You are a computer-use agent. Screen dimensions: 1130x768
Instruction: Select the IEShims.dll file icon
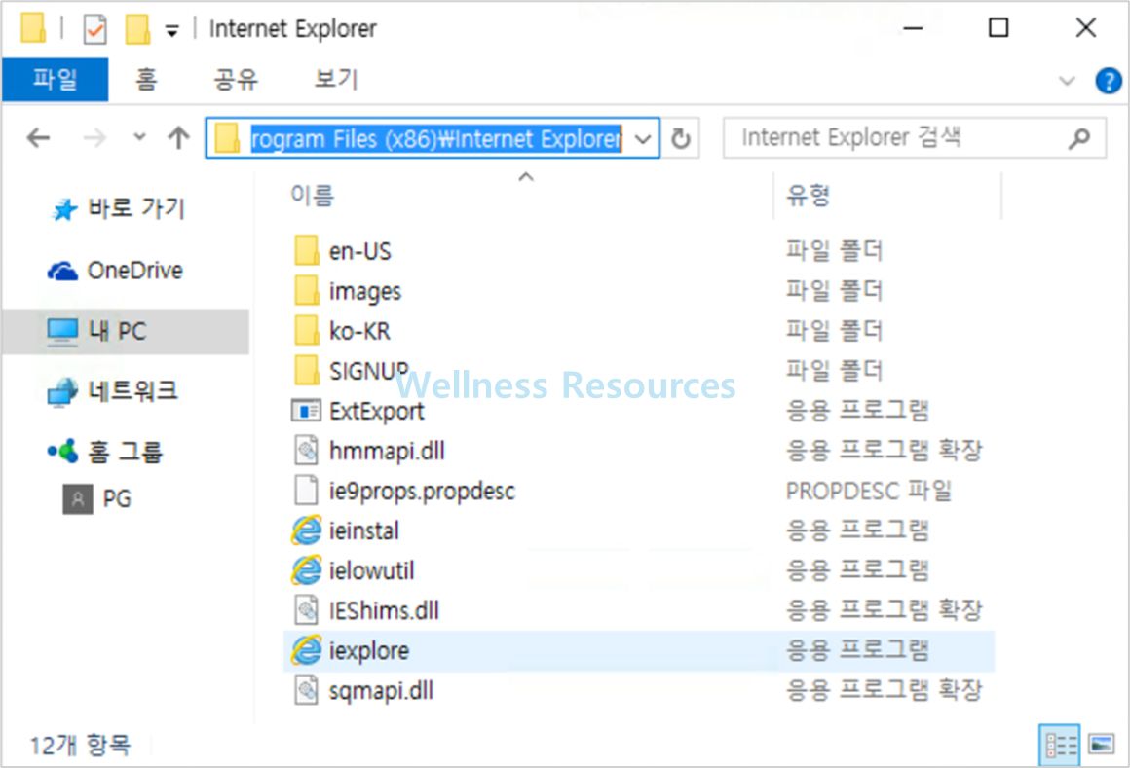click(306, 610)
